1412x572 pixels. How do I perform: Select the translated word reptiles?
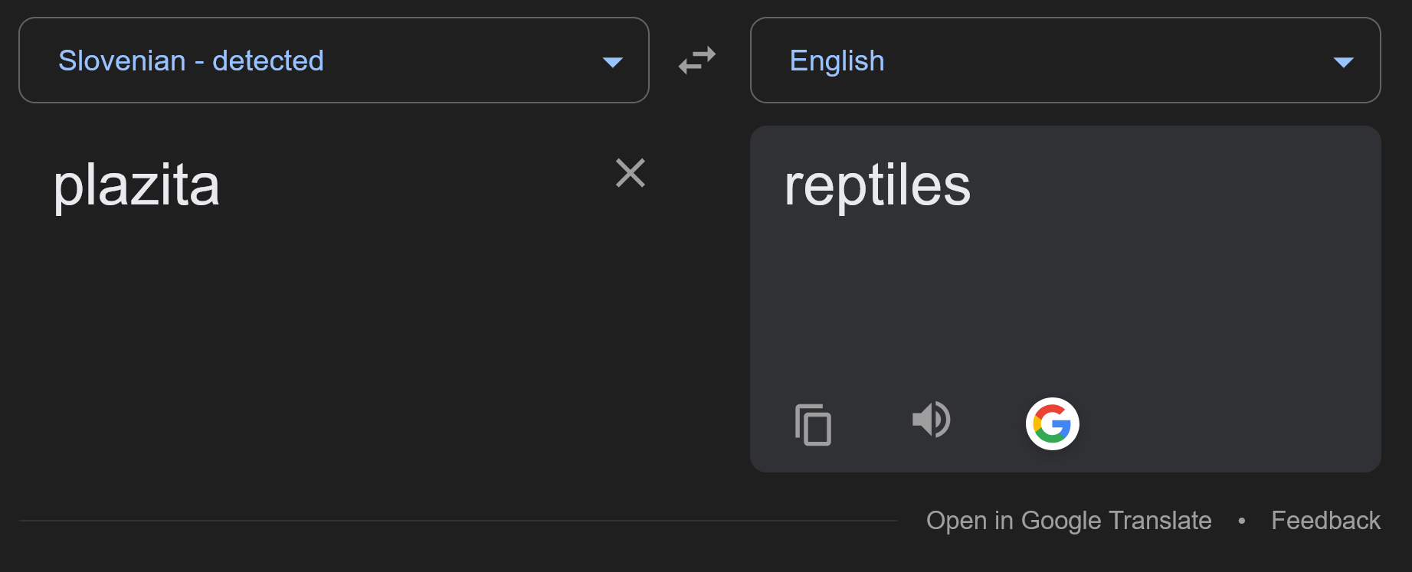point(877,186)
